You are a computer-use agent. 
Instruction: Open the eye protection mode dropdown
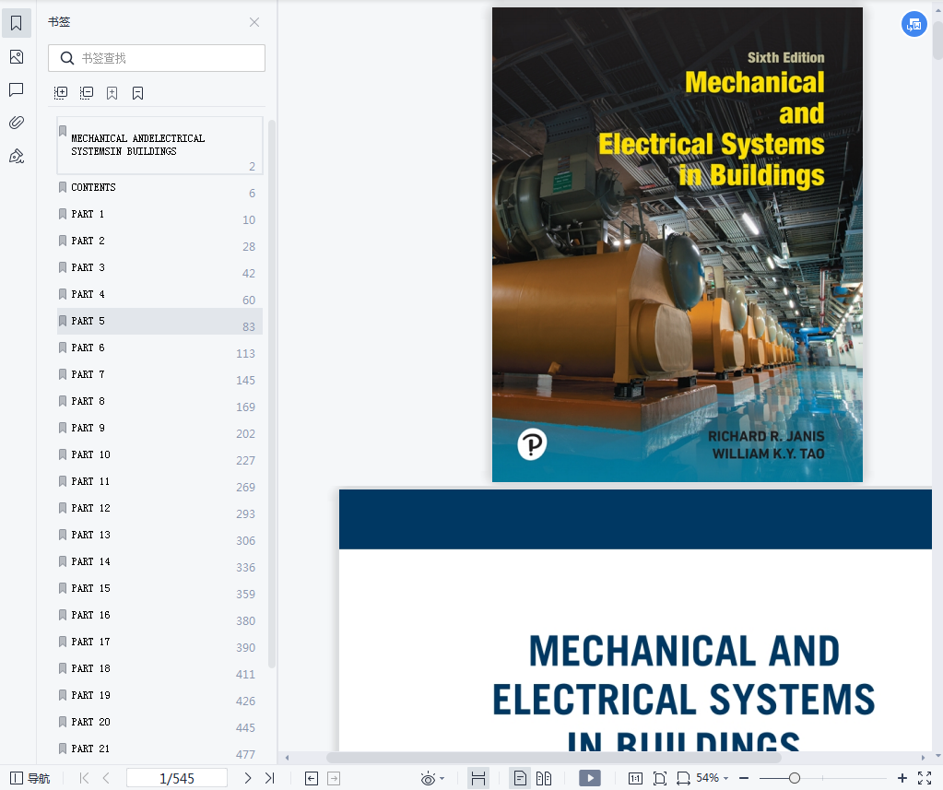click(432, 779)
